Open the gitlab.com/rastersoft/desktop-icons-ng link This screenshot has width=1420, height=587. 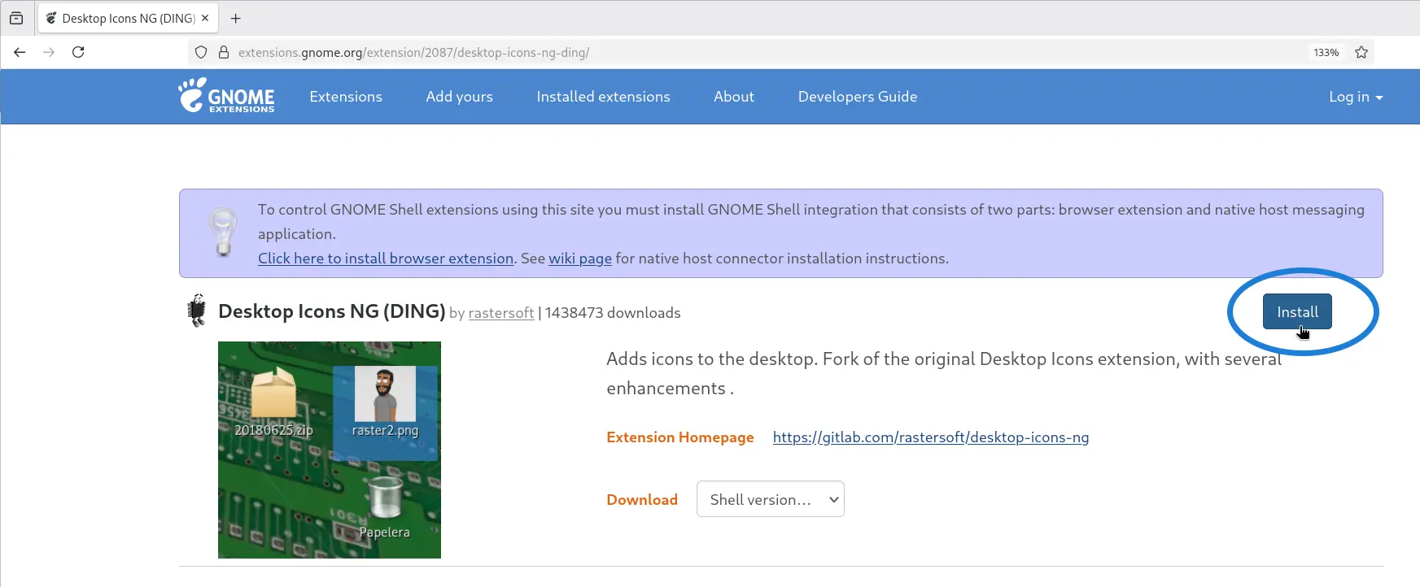(931, 437)
